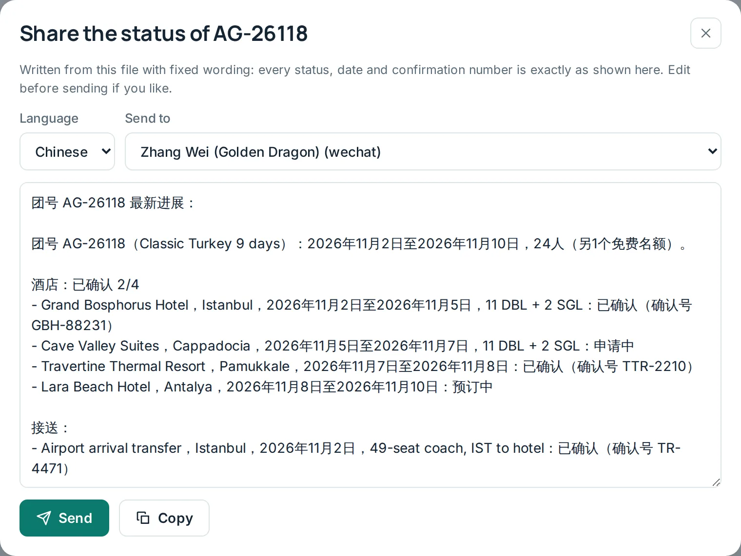Click the fixed wording description paragraph

pyautogui.click(x=355, y=79)
